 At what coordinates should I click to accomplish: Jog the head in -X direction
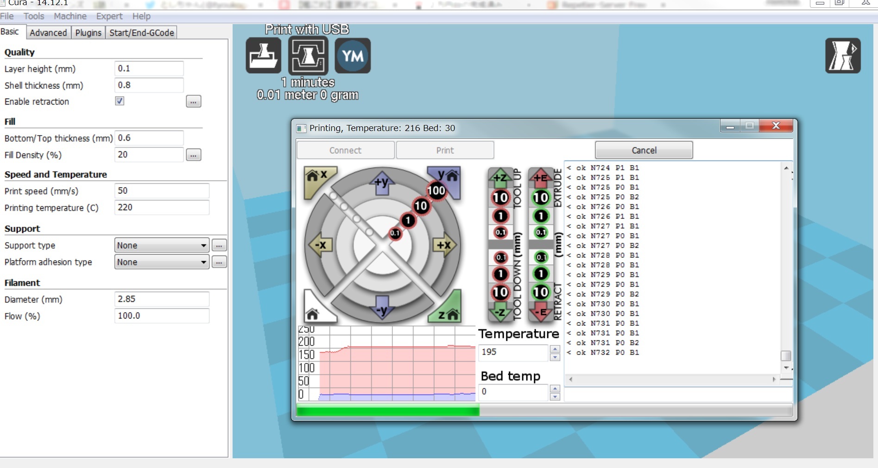[x=321, y=245]
